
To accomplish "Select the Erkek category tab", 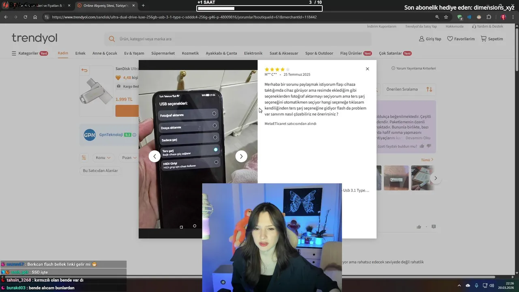I will tap(80, 53).
